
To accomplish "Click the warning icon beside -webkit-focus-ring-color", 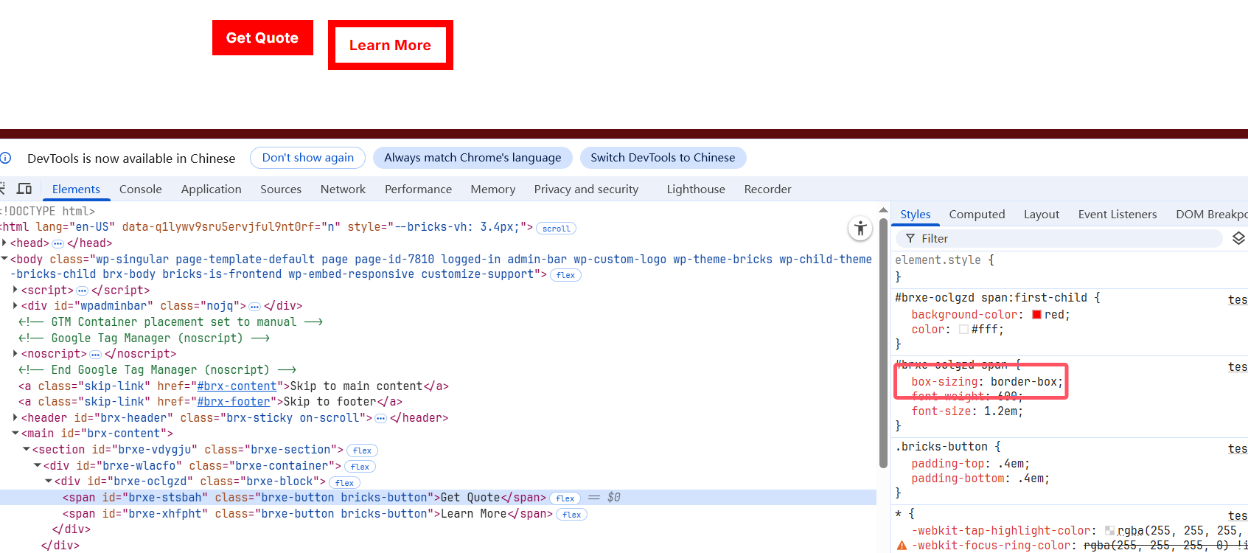I will click(x=901, y=546).
